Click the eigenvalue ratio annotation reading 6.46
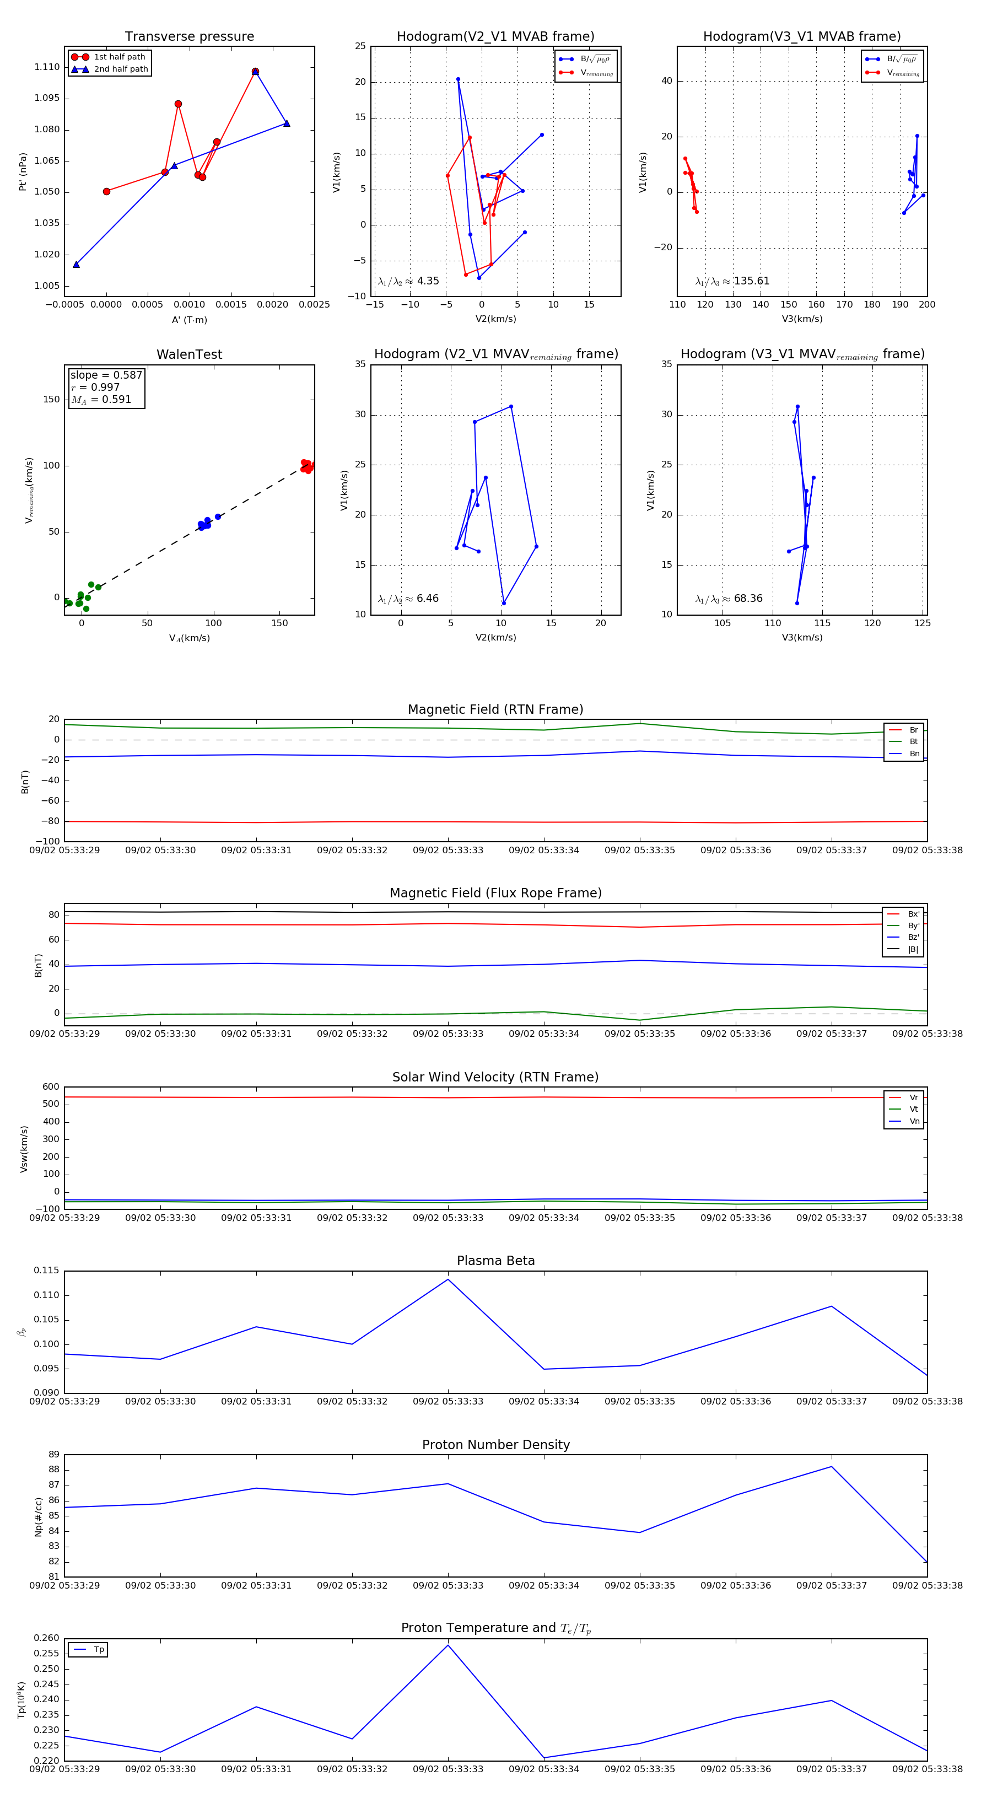The height and width of the screenshot is (1819, 992). (x=408, y=599)
